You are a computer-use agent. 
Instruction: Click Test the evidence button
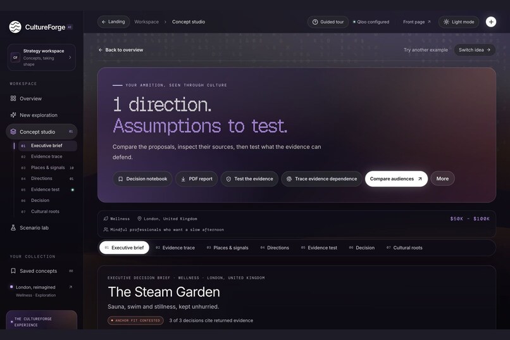tap(249, 179)
